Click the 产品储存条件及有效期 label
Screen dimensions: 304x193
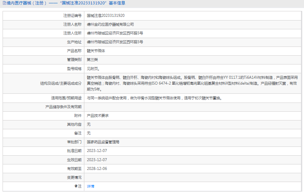63,107
